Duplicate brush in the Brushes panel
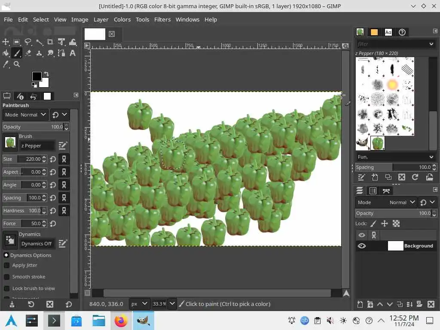The width and height of the screenshot is (440, 330). pyautogui.click(x=388, y=177)
